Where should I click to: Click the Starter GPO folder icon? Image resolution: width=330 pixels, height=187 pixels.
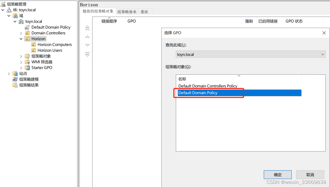(x=27, y=68)
